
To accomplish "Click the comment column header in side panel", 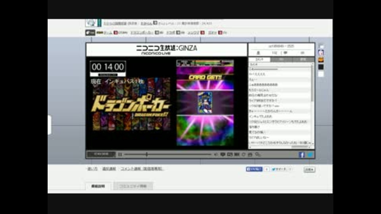I will tap(280, 65).
